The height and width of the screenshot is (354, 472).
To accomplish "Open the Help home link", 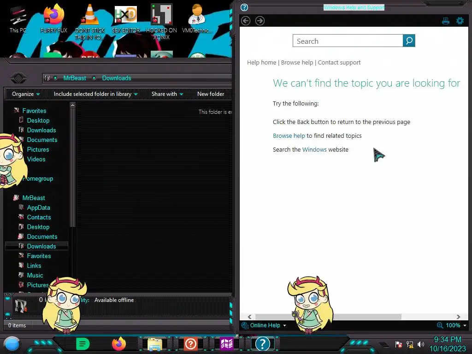I will click(262, 62).
